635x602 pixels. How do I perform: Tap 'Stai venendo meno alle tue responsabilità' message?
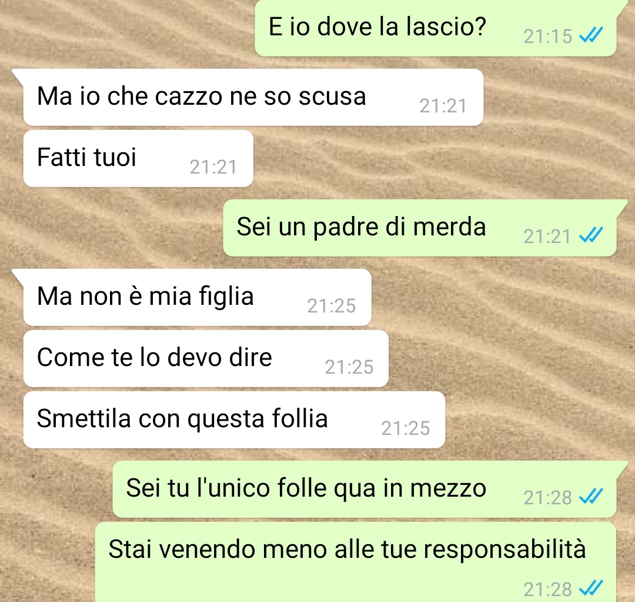[356, 562]
